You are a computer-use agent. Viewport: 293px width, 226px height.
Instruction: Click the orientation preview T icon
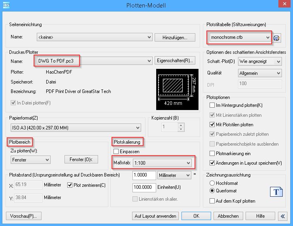pos(276,192)
